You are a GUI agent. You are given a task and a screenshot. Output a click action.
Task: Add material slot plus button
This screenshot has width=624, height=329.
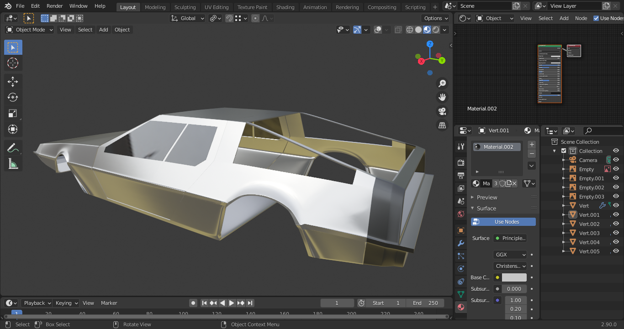point(531,145)
